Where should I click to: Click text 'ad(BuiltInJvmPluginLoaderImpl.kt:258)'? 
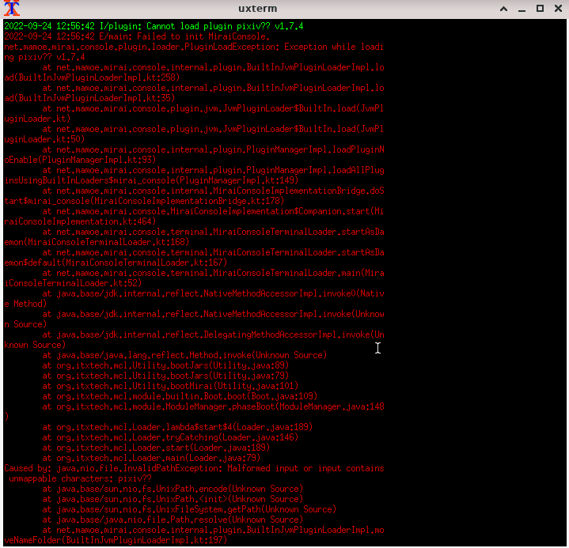pos(92,77)
